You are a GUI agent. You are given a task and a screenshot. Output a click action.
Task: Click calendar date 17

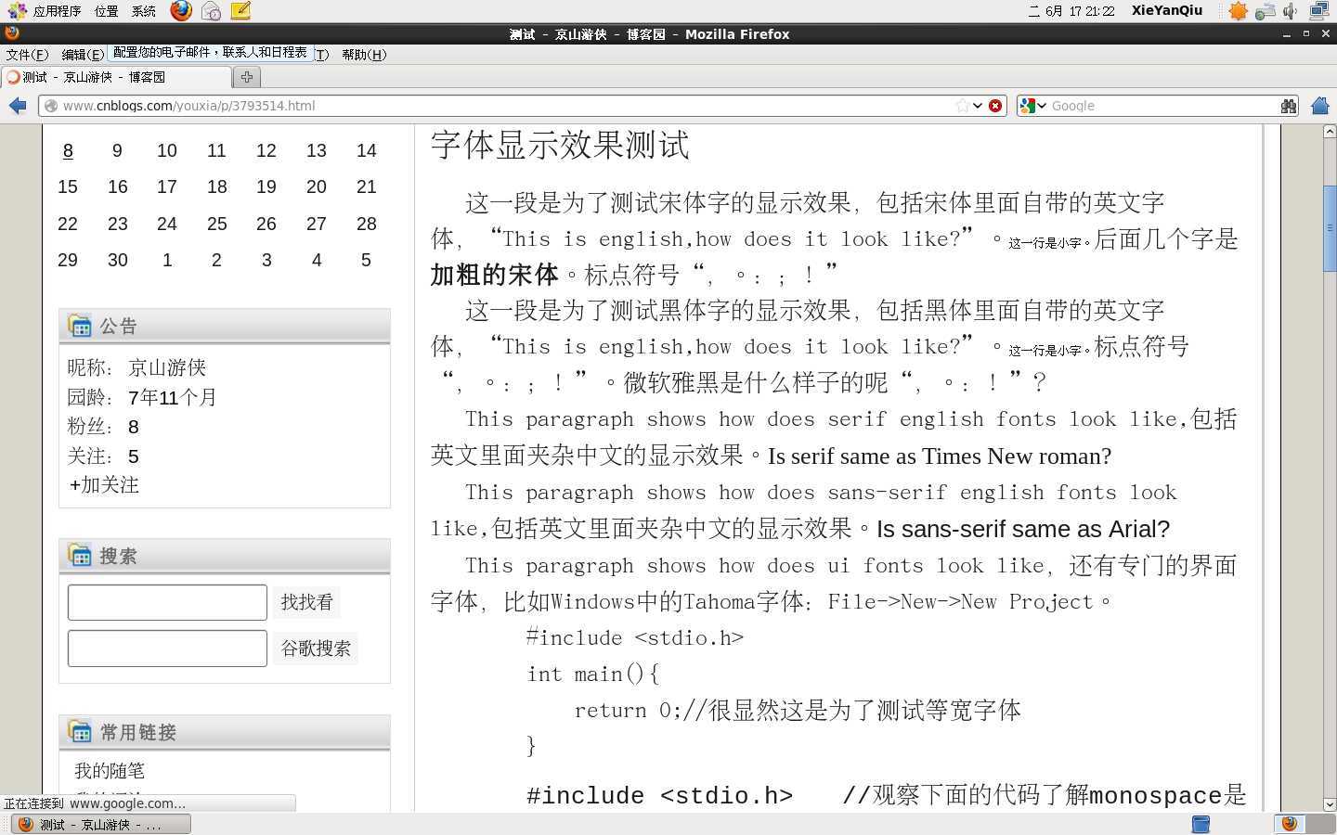[167, 186]
